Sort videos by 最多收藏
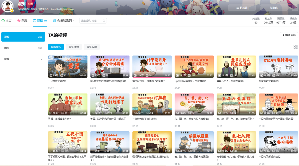The image size is (299, 166). [92, 47]
